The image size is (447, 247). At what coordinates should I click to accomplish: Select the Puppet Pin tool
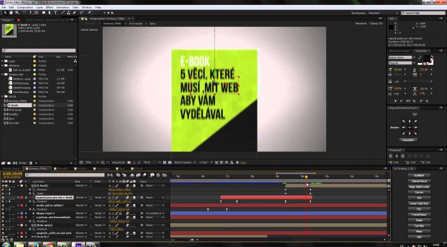[x=89, y=13]
